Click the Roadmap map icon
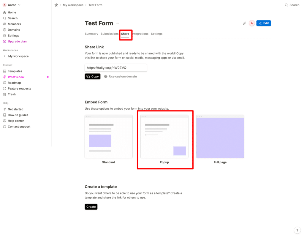304x237 pixels. [4, 83]
